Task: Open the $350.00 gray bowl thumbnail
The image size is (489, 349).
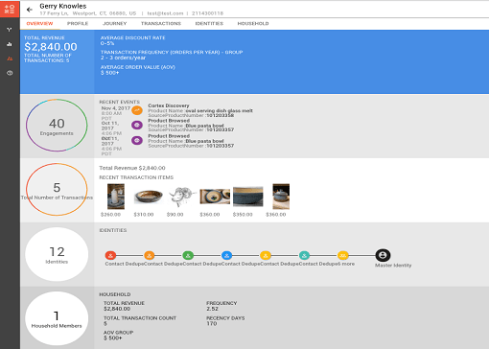Action: [247, 197]
